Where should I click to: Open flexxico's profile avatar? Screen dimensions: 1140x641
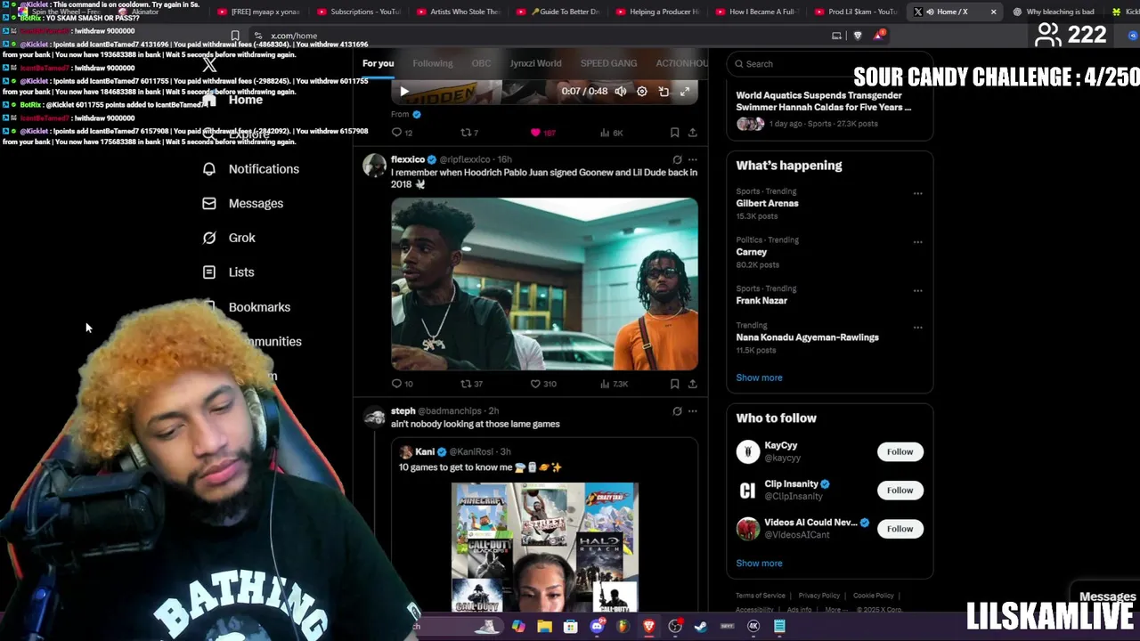pyautogui.click(x=375, y=165)
